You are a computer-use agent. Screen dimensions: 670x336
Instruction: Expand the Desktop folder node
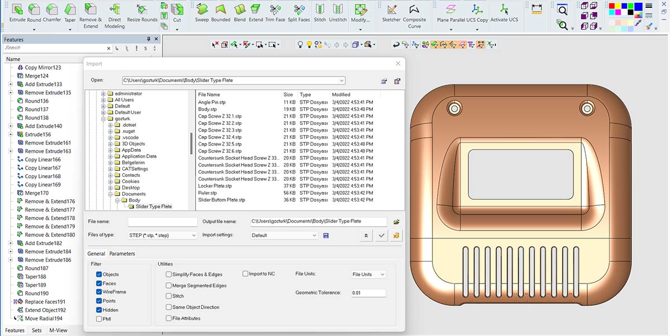tap(111, 188)
